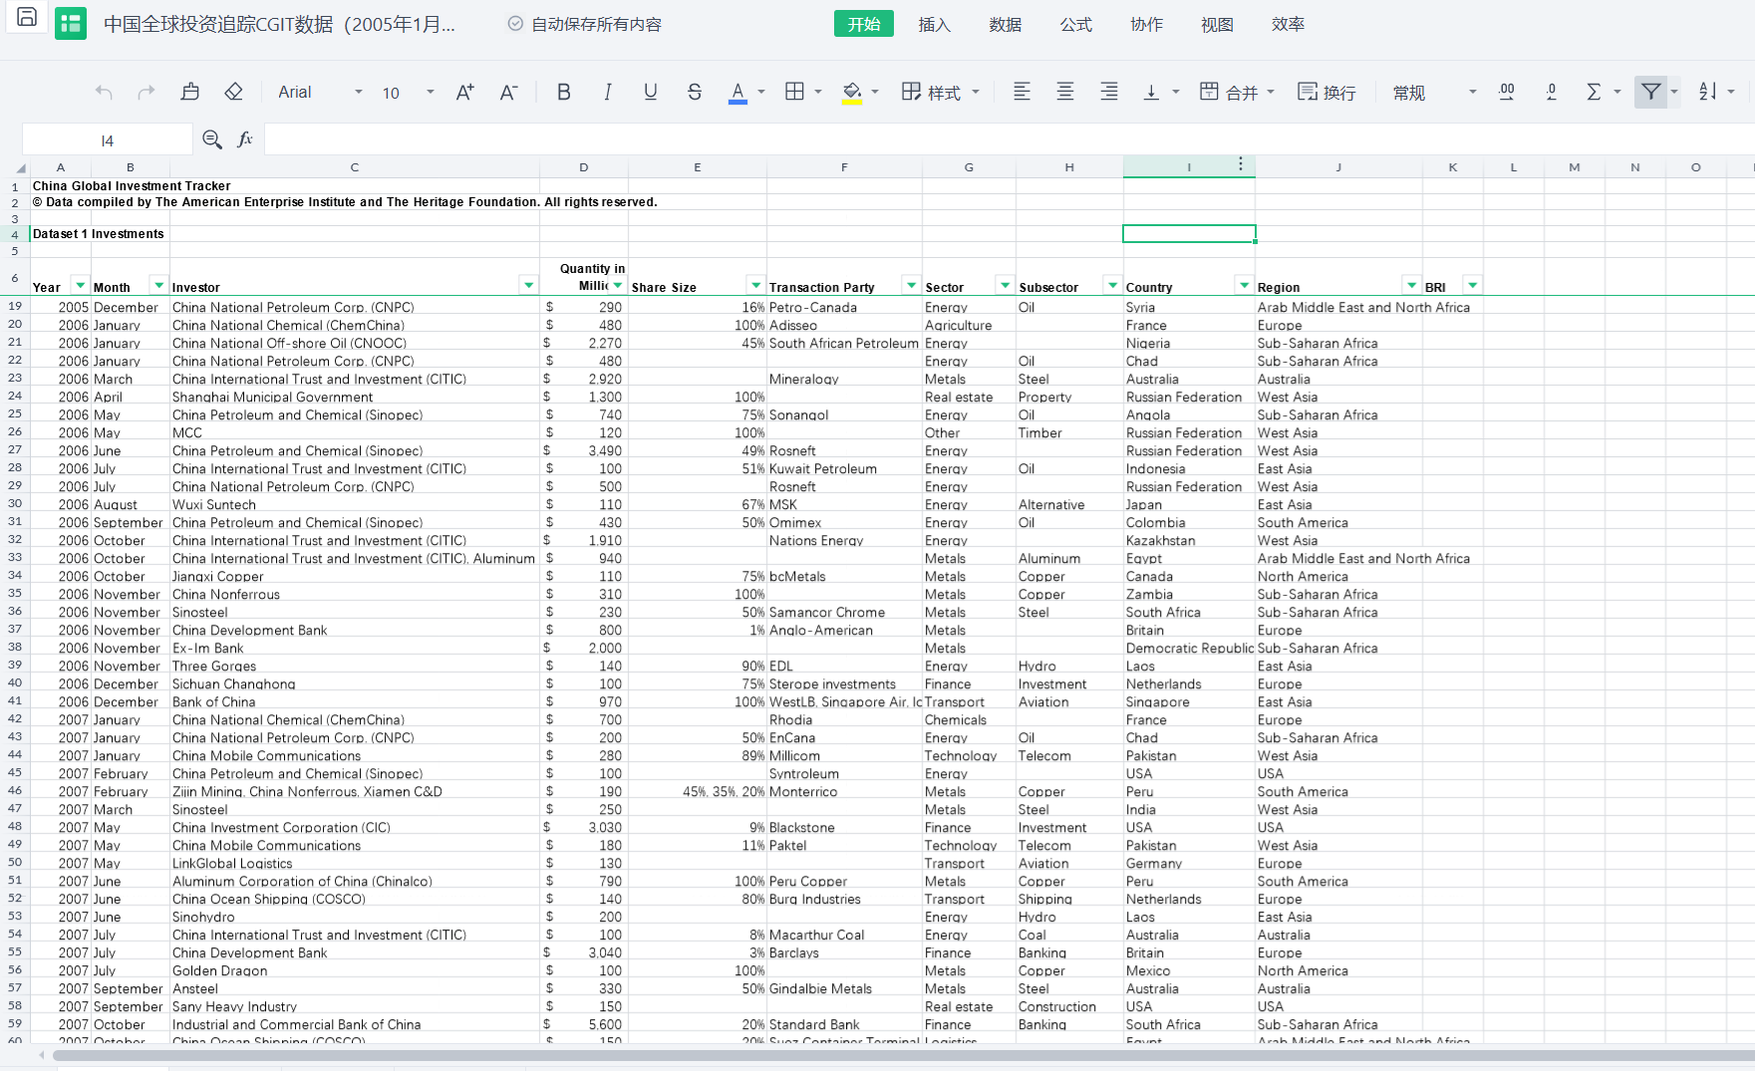Toggle bold formatting
This screenshot has height=1071, width=1755.
tap(563, 93)
